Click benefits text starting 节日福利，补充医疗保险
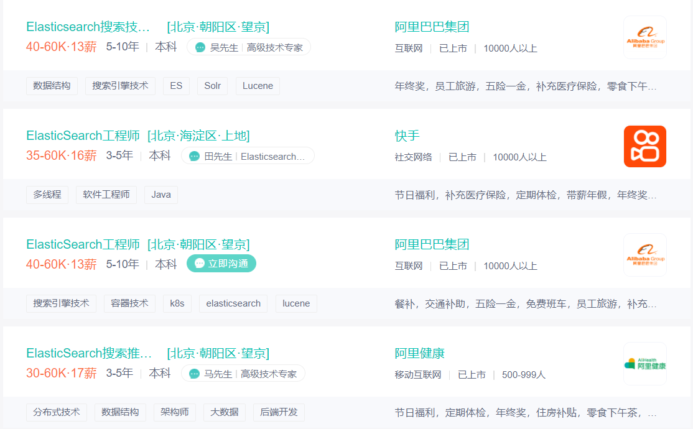The image size is (693, 429). click(526, 195)
